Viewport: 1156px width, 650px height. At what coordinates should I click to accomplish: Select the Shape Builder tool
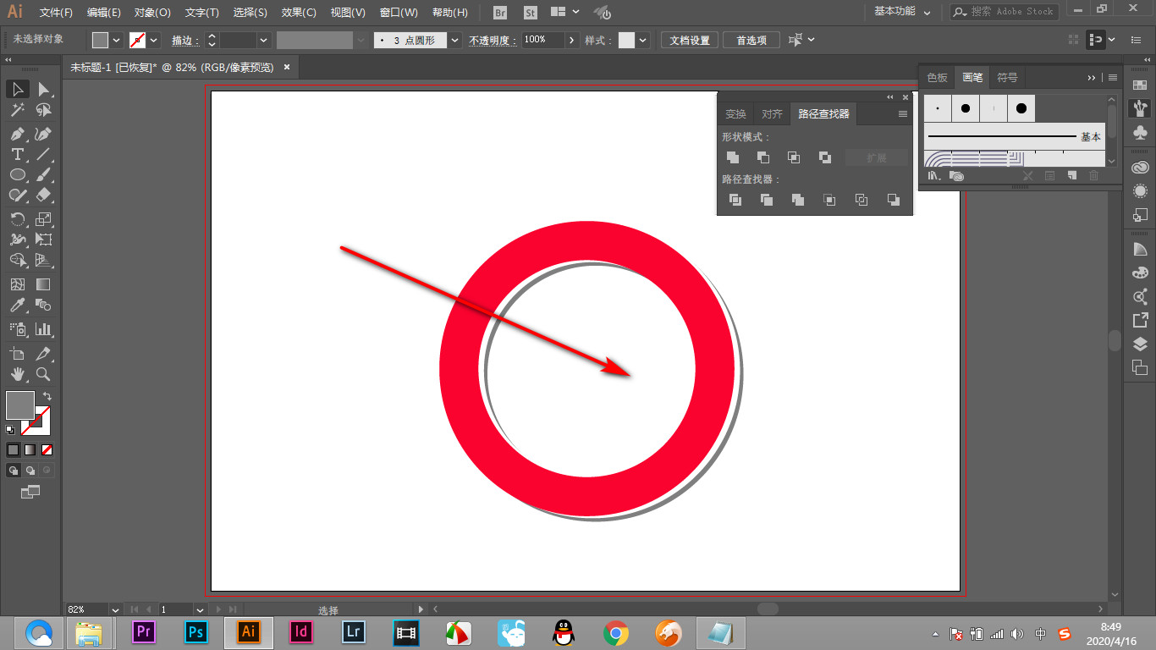(17, 260)
